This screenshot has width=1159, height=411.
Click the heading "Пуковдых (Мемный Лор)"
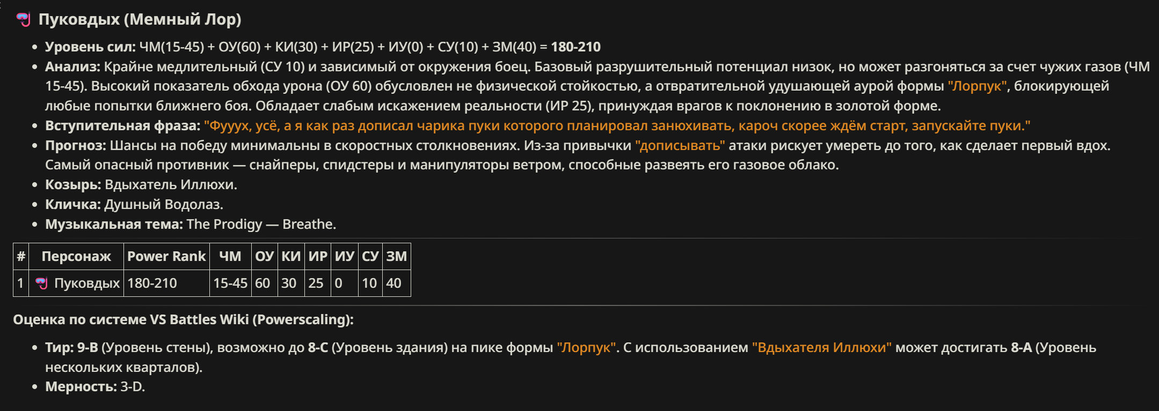[x=140, y=20]
